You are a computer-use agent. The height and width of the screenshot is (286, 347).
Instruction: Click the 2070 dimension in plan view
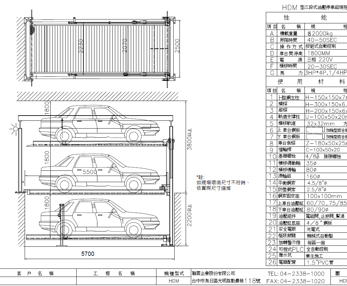point(125,46)
